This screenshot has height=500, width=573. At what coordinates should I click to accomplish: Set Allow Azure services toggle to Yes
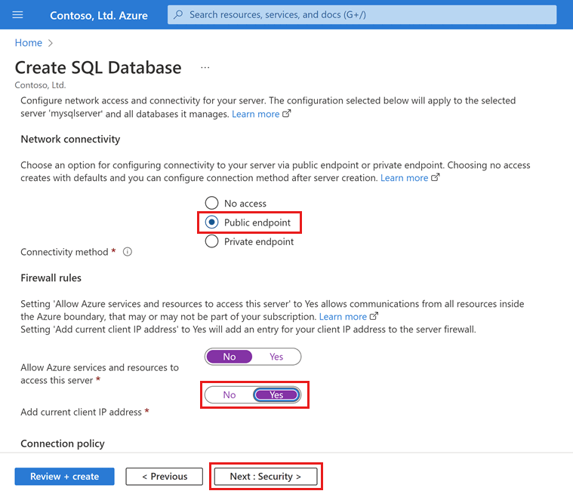tap(276, 357)
